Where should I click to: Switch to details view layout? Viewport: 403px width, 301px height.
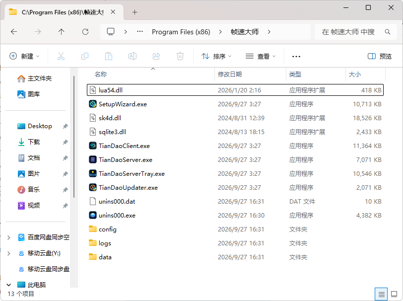(x=381, y=294)
